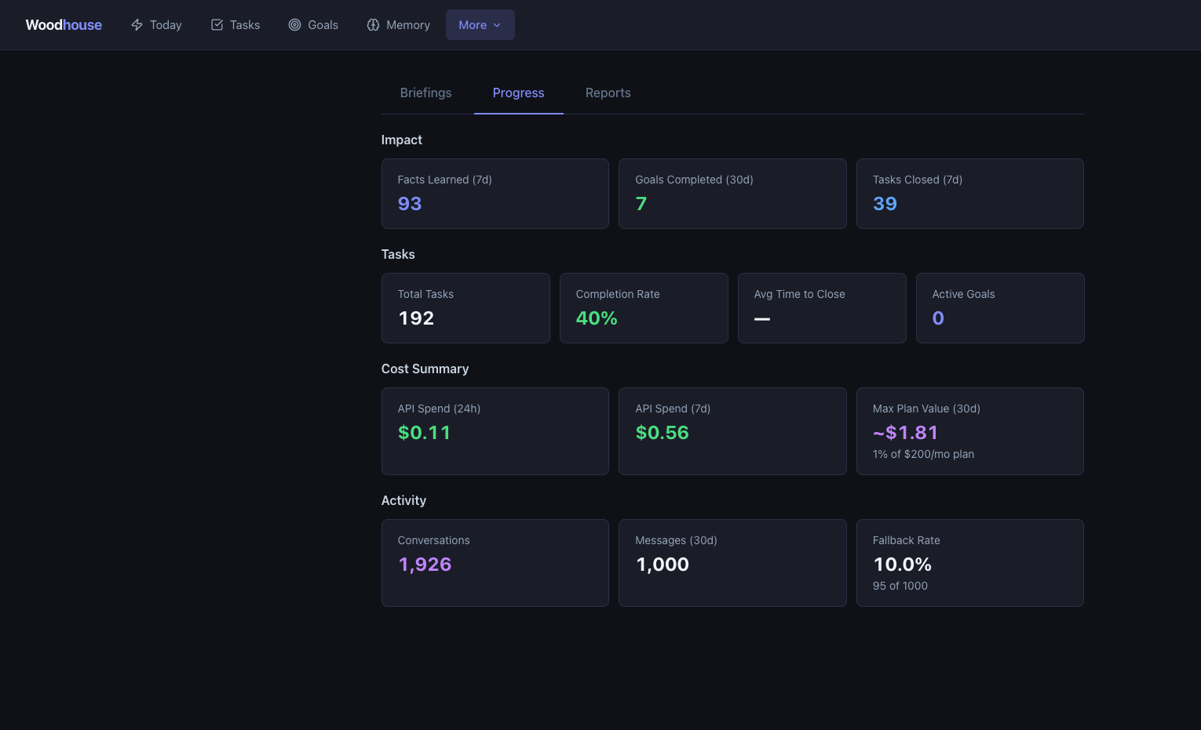Click the Today lightning bolt icon
1201x730 pixels.
click(x=137, y=25)
